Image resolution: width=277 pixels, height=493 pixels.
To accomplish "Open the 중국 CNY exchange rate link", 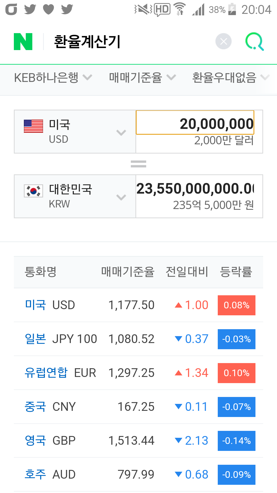I will point(35,407).
